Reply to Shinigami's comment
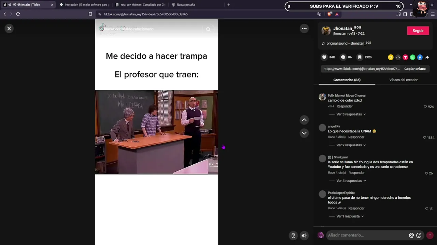 coord(356,173)
